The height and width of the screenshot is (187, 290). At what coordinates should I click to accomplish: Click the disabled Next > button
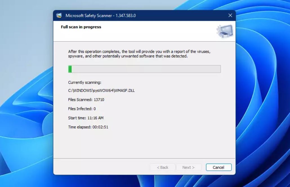click(189, 167)
